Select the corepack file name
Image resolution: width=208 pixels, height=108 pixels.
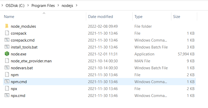point(19,33)
